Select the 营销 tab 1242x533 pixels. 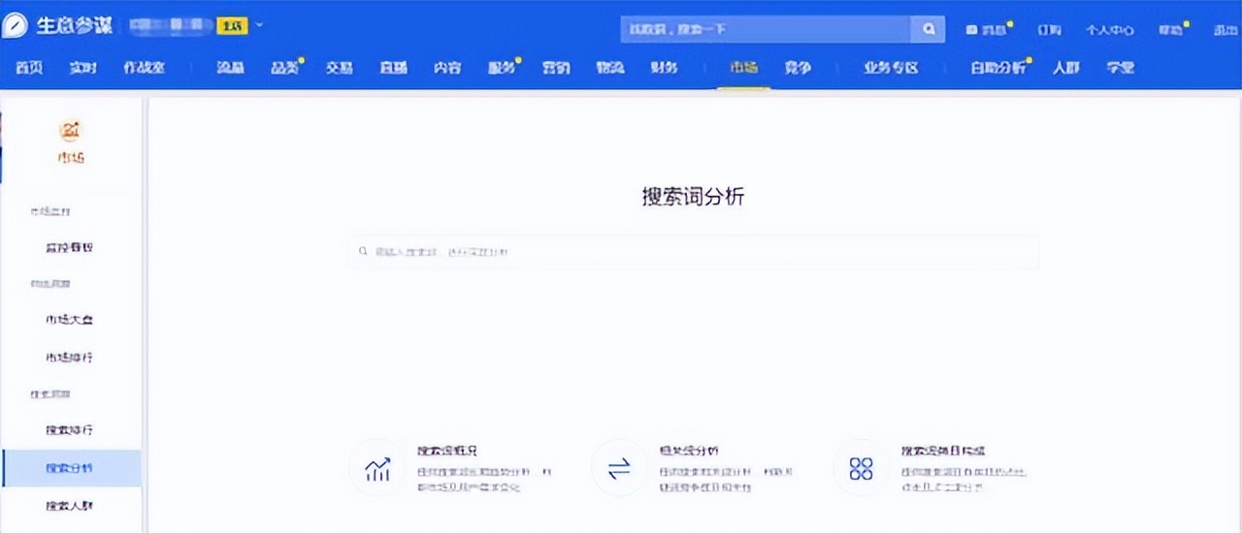point(556,68)
